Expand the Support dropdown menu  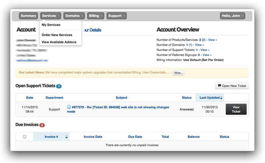pos(116,16)
